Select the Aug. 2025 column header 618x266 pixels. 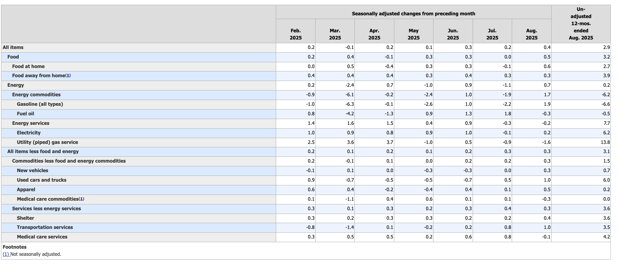tap(531, 34)
